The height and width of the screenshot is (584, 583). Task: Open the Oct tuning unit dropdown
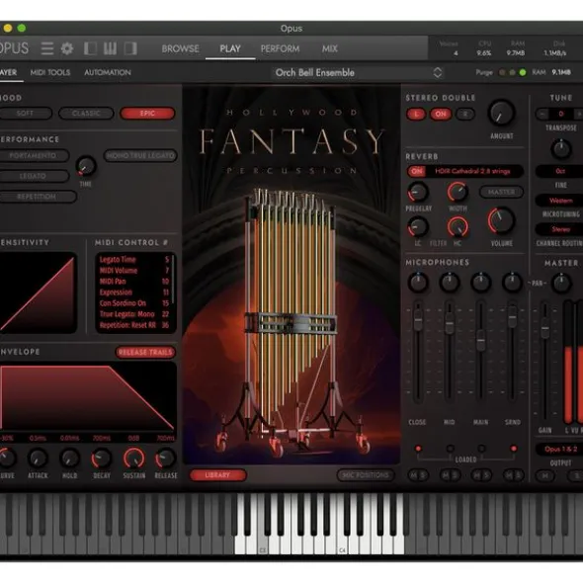pos(560,171)
